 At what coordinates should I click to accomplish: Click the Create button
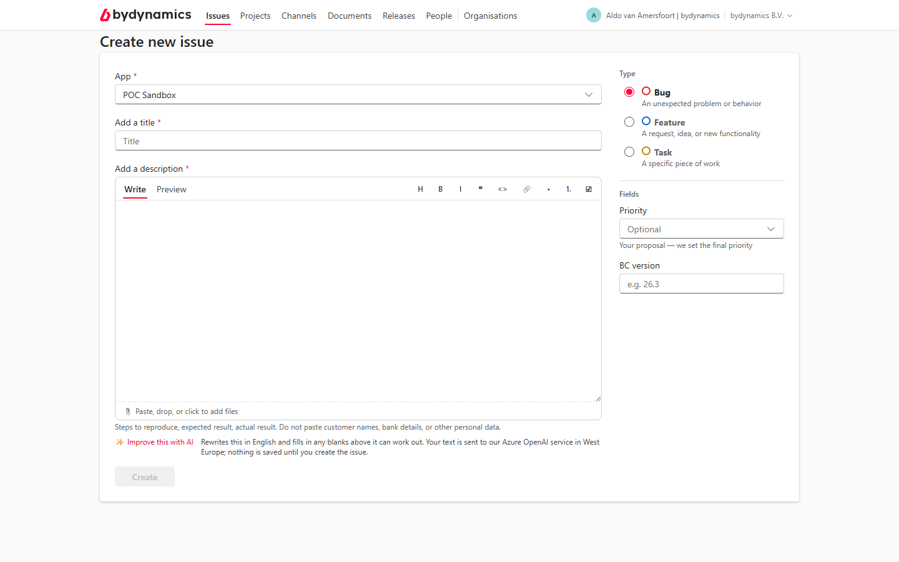pyautogui.click(x=145, y=476)
